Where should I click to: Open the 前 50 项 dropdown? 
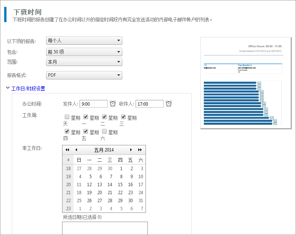click(x=84, y=52)
